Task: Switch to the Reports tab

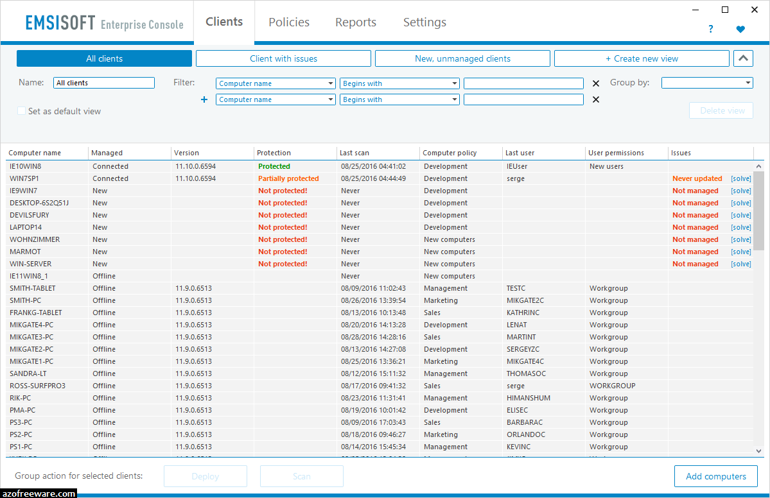Action: (355, 22)
